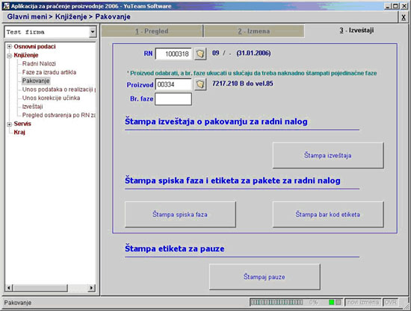The image size is (411, 311).
Task: Click the Štampa izveštaja button
Action: pos(328,155)
